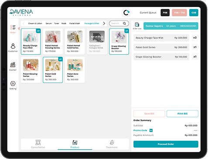Collapse sidebar using the red arrow
Image resolution: width=208 pixels, height=159 pixels.
click(19, 28)
